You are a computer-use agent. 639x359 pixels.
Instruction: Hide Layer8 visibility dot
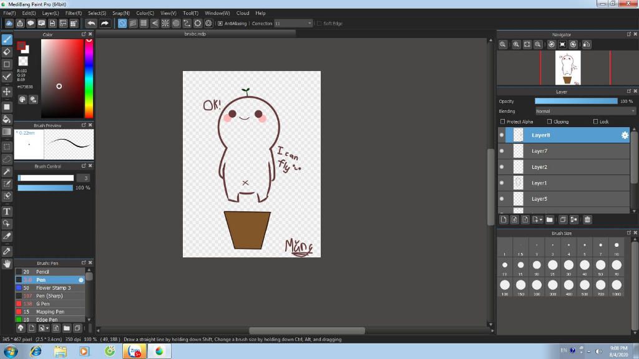(502, 135)
